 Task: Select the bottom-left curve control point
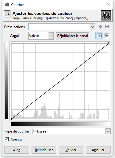click(x=11, y=119)
